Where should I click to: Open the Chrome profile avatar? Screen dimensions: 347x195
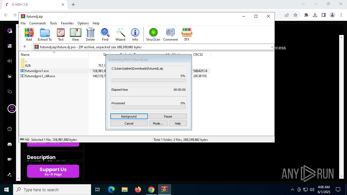(x=332, y=15)
